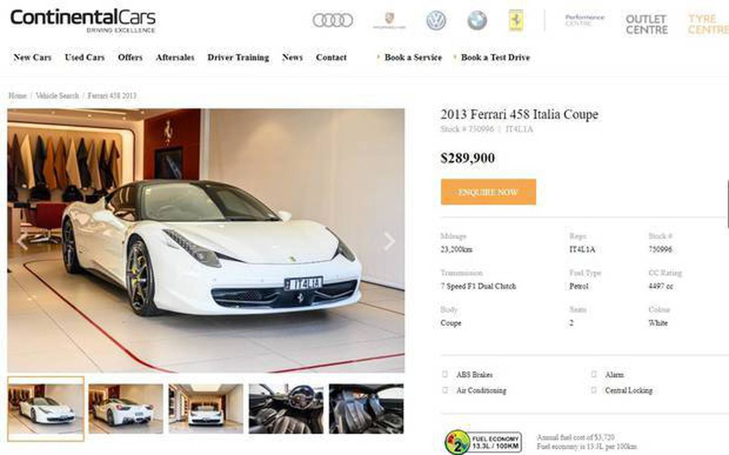Open the Aftersales menu item
This screenshot has height=455, width=729.
click(175, 57)
